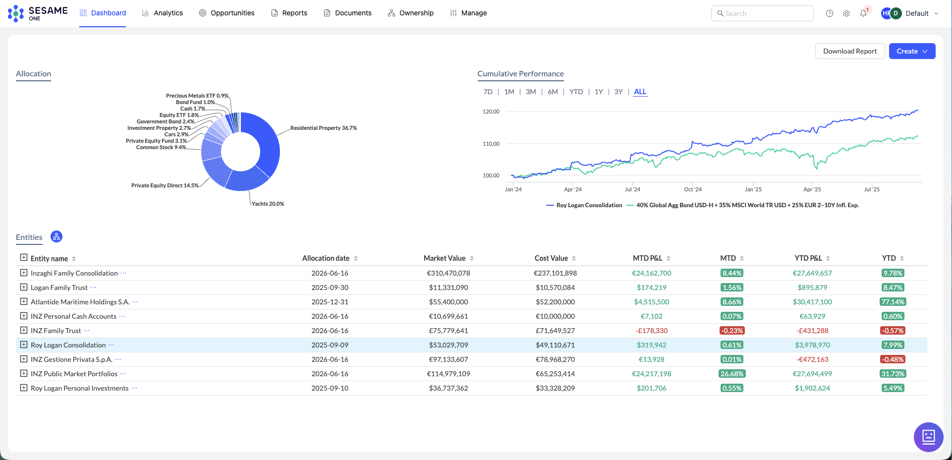The image size is (952, 460).
Task: Open more options for INZ Personal Cash Accounts
Action: (122, 316)
